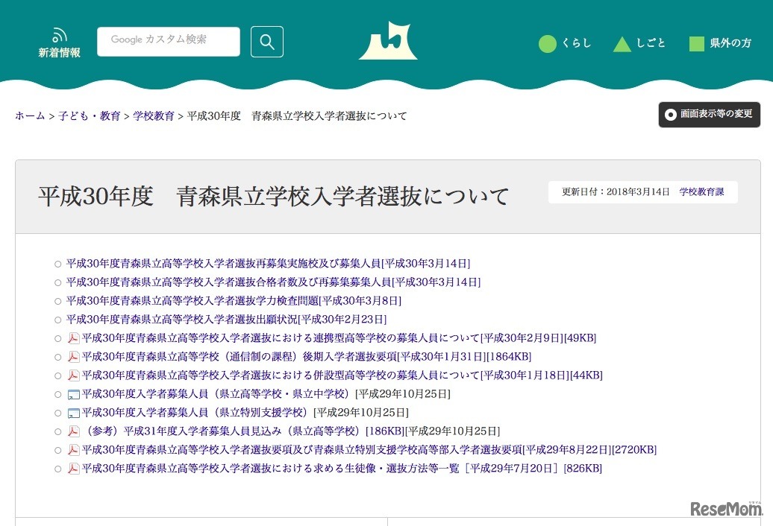Open the spreadsheet icon for 県立特別支援学校 募集人員
This screenshot has height=526, width=773.
pos(72,412)
